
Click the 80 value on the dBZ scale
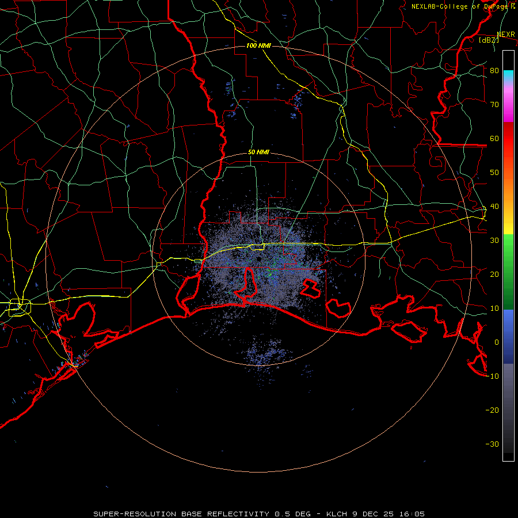click(494, 71)
